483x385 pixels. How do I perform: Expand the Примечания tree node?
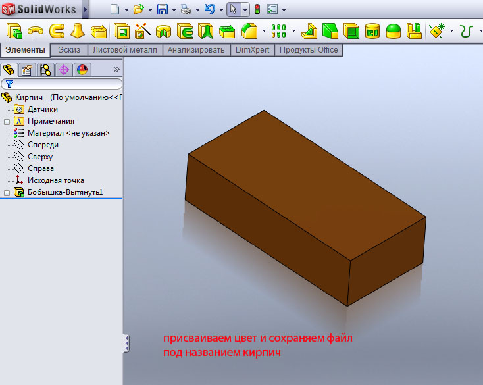point(7,121)
